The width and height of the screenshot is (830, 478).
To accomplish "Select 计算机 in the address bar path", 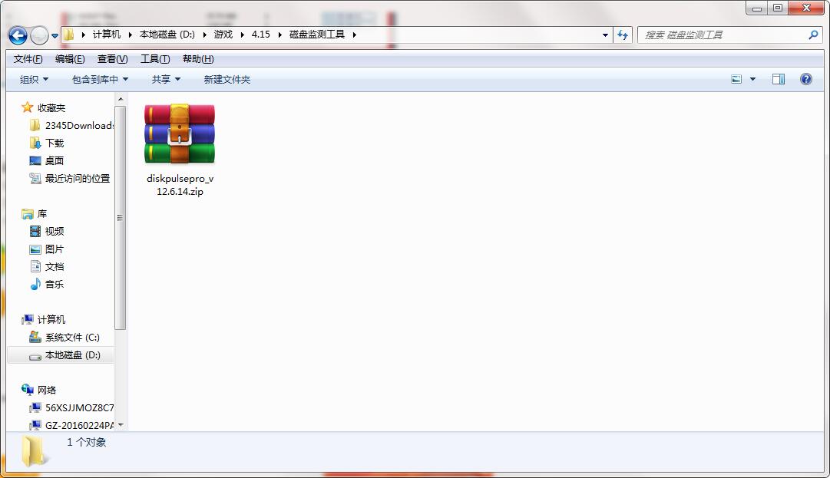I will [107, 35].
